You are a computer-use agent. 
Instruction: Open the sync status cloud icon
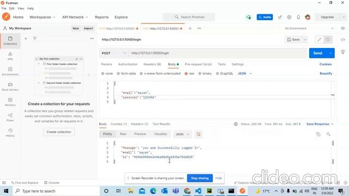click(249, 17)
